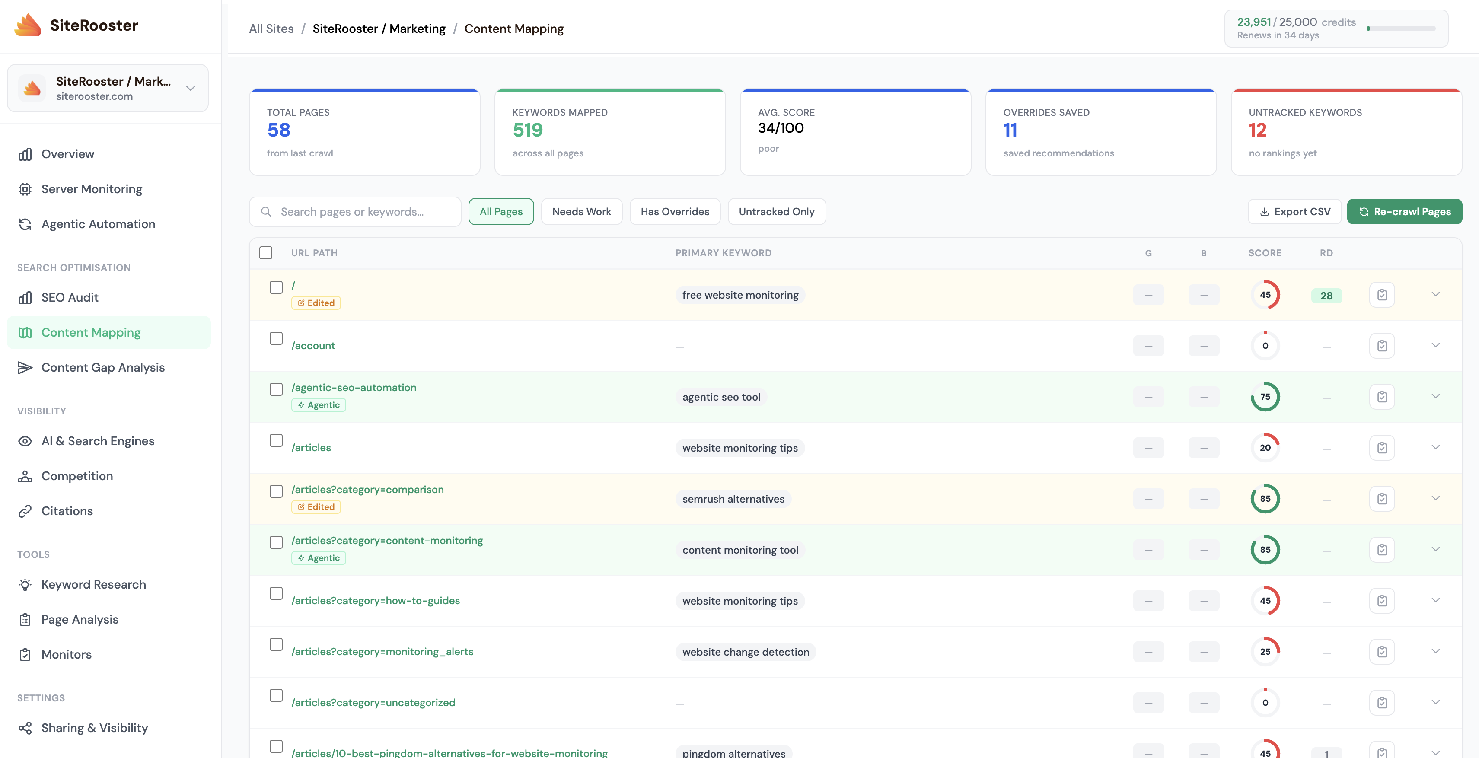
Task: Expand details for the homepage row
Action: click(x=1437, y=295)
